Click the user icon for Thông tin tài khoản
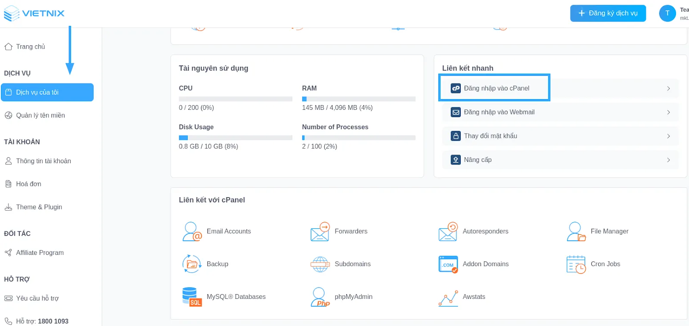 point(8,161)
